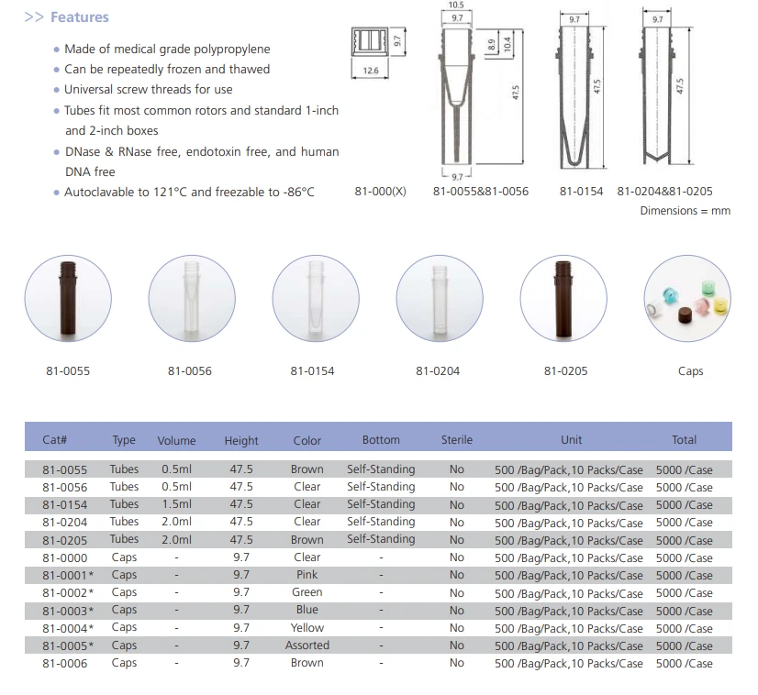
Task: Click the 'Cat#' column header
Action: [55, 439]
